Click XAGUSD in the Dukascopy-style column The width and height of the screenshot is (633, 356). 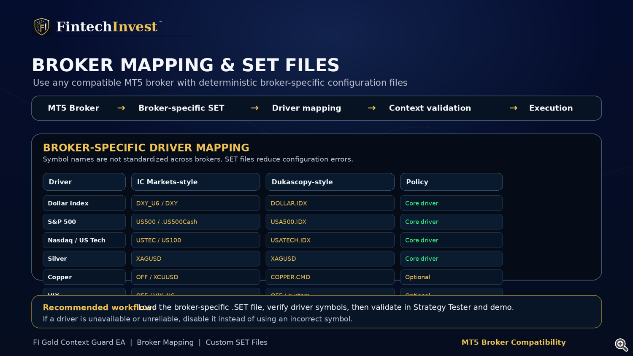click(330, 259)
